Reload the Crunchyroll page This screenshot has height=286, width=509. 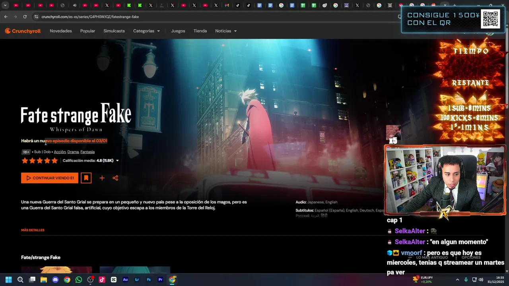pyautogui.click(x=25, y=17)
